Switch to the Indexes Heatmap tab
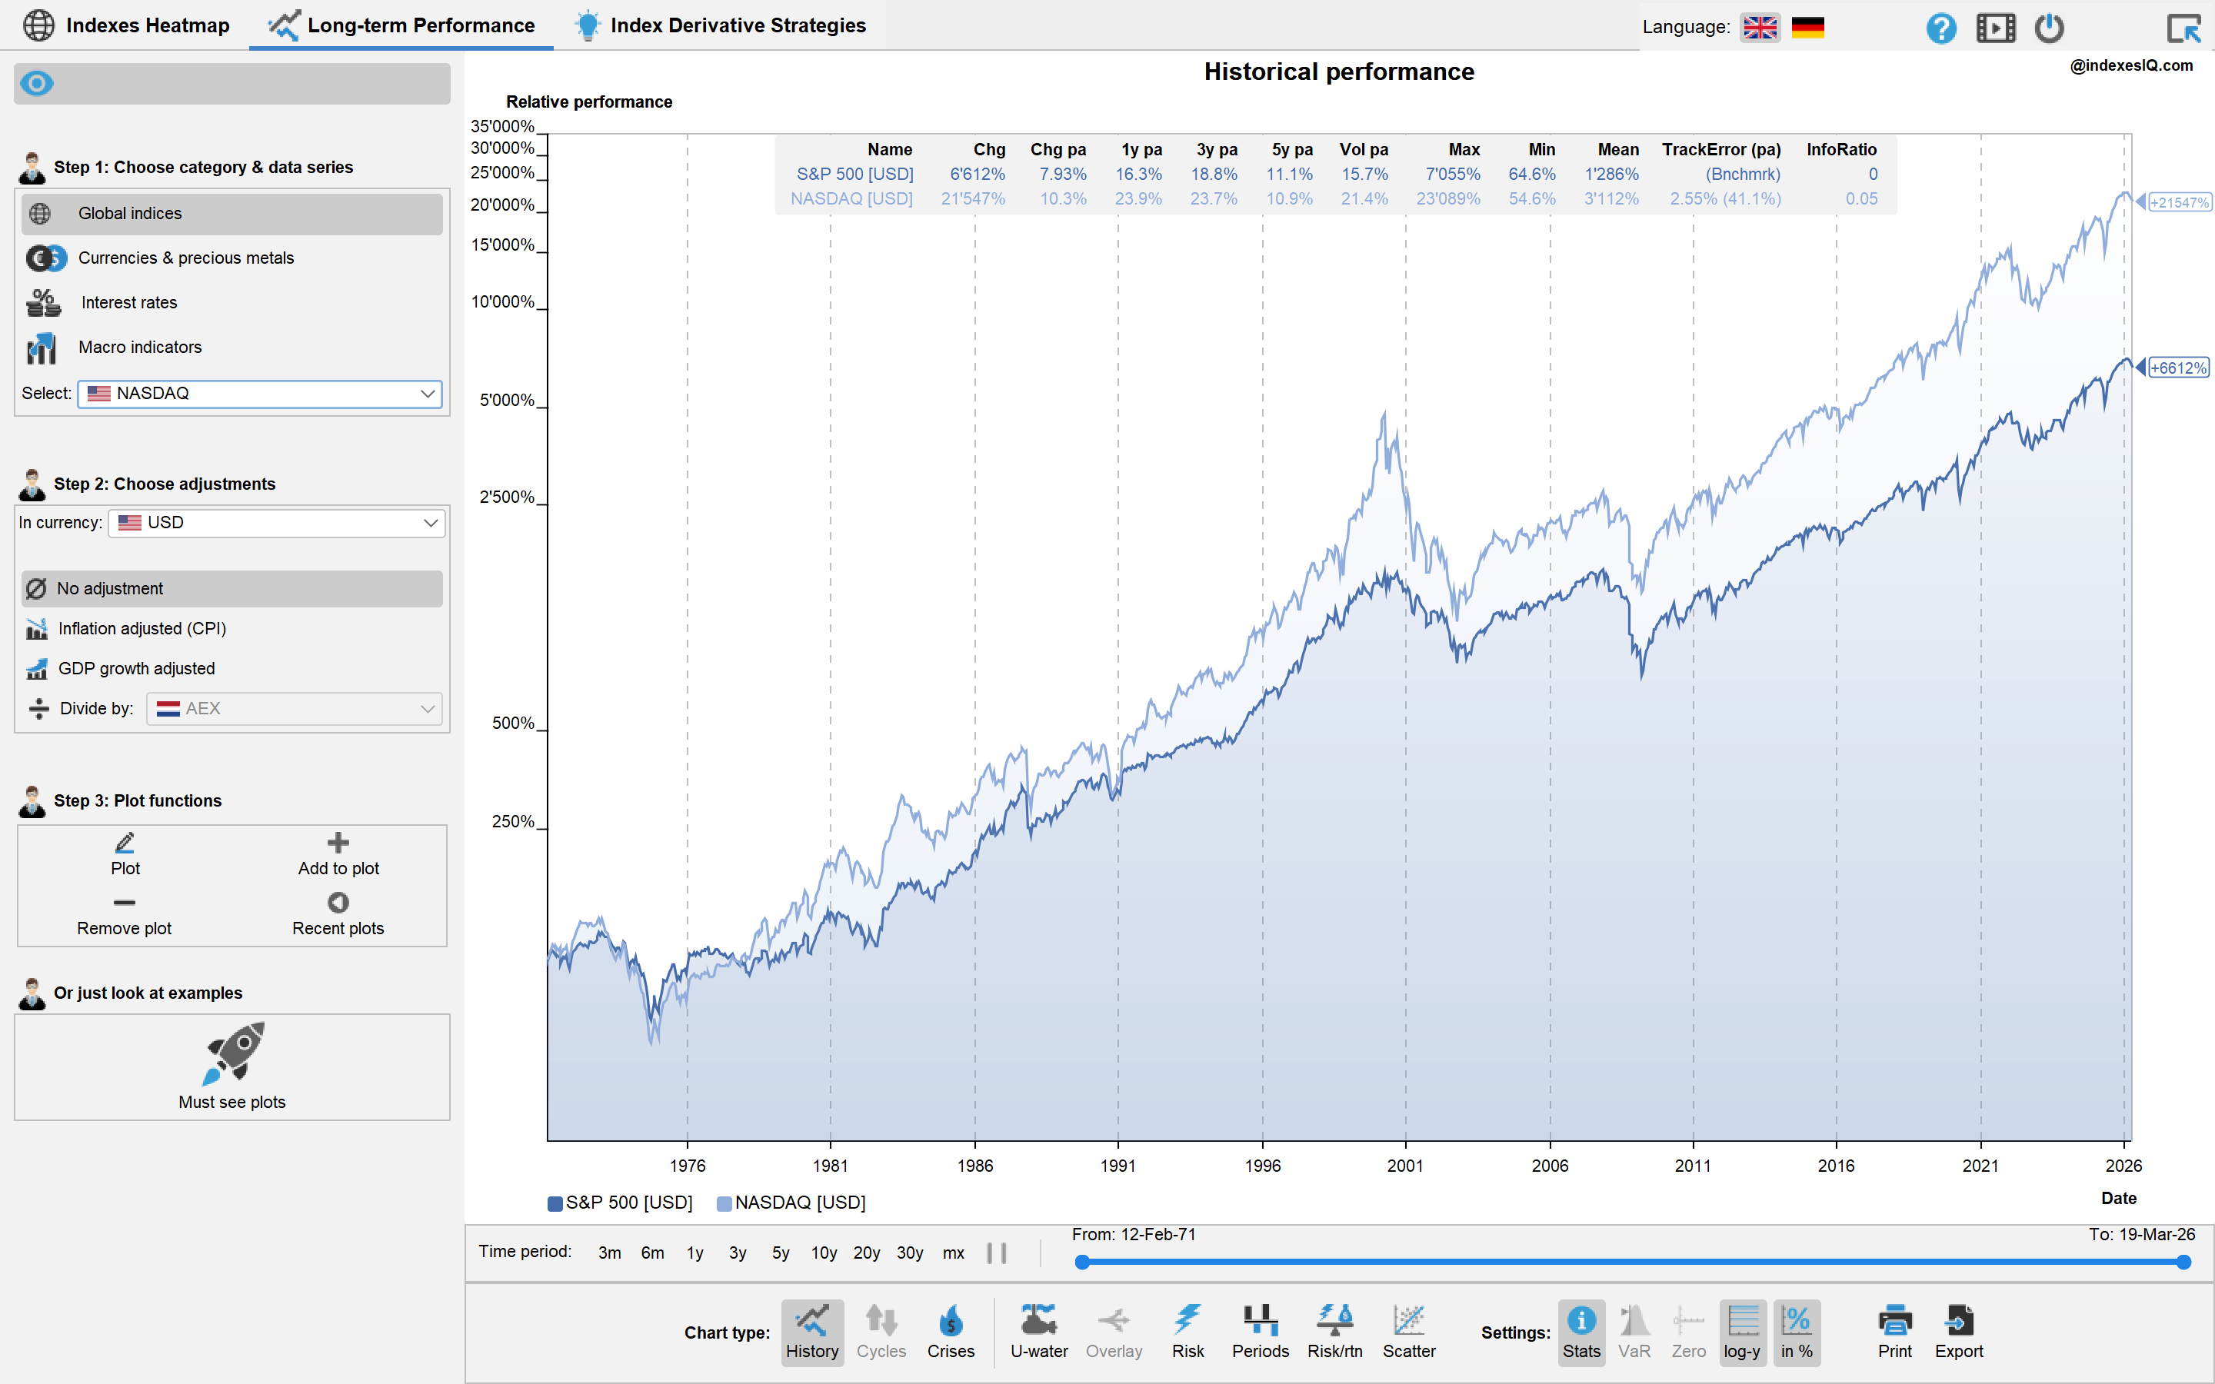The height and width of the screenshot is (1384, 2215). pos(126,25)
